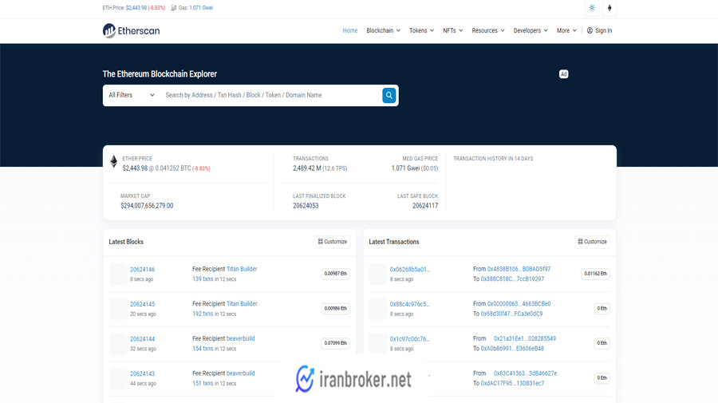Click the 0.01162 Eth amount badge
718x403 pixels.
[x=595, y=274]
